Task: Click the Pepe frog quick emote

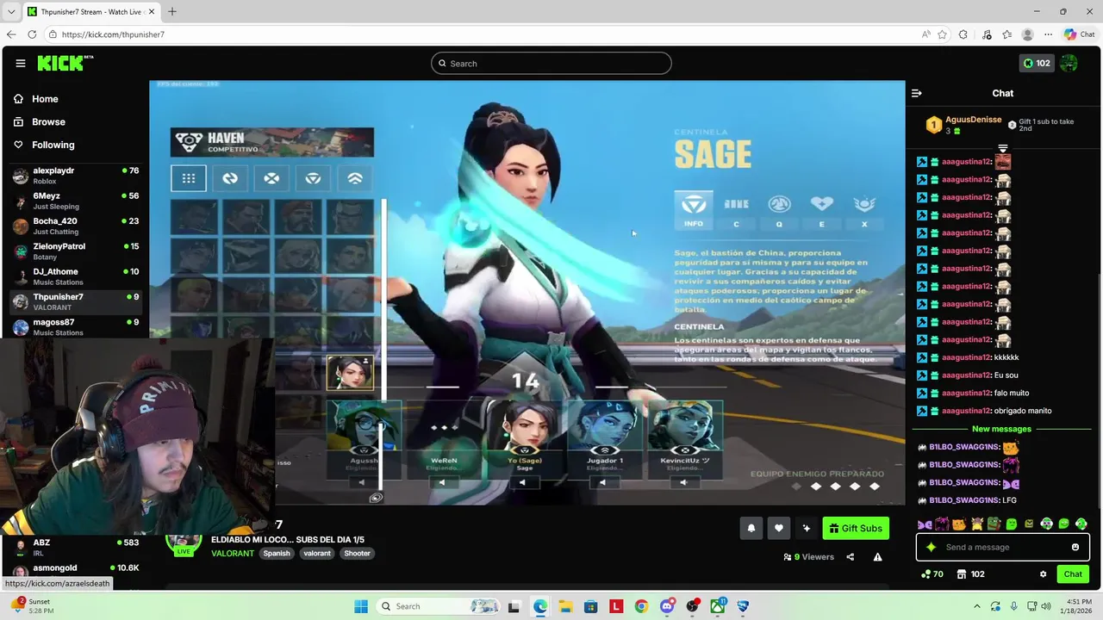Action: tap(994, 524)
